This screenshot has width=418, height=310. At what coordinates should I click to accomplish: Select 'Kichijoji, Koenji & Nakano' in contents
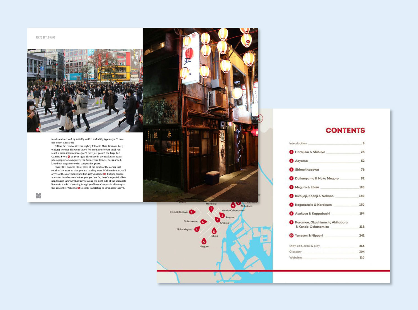[314, 196]
